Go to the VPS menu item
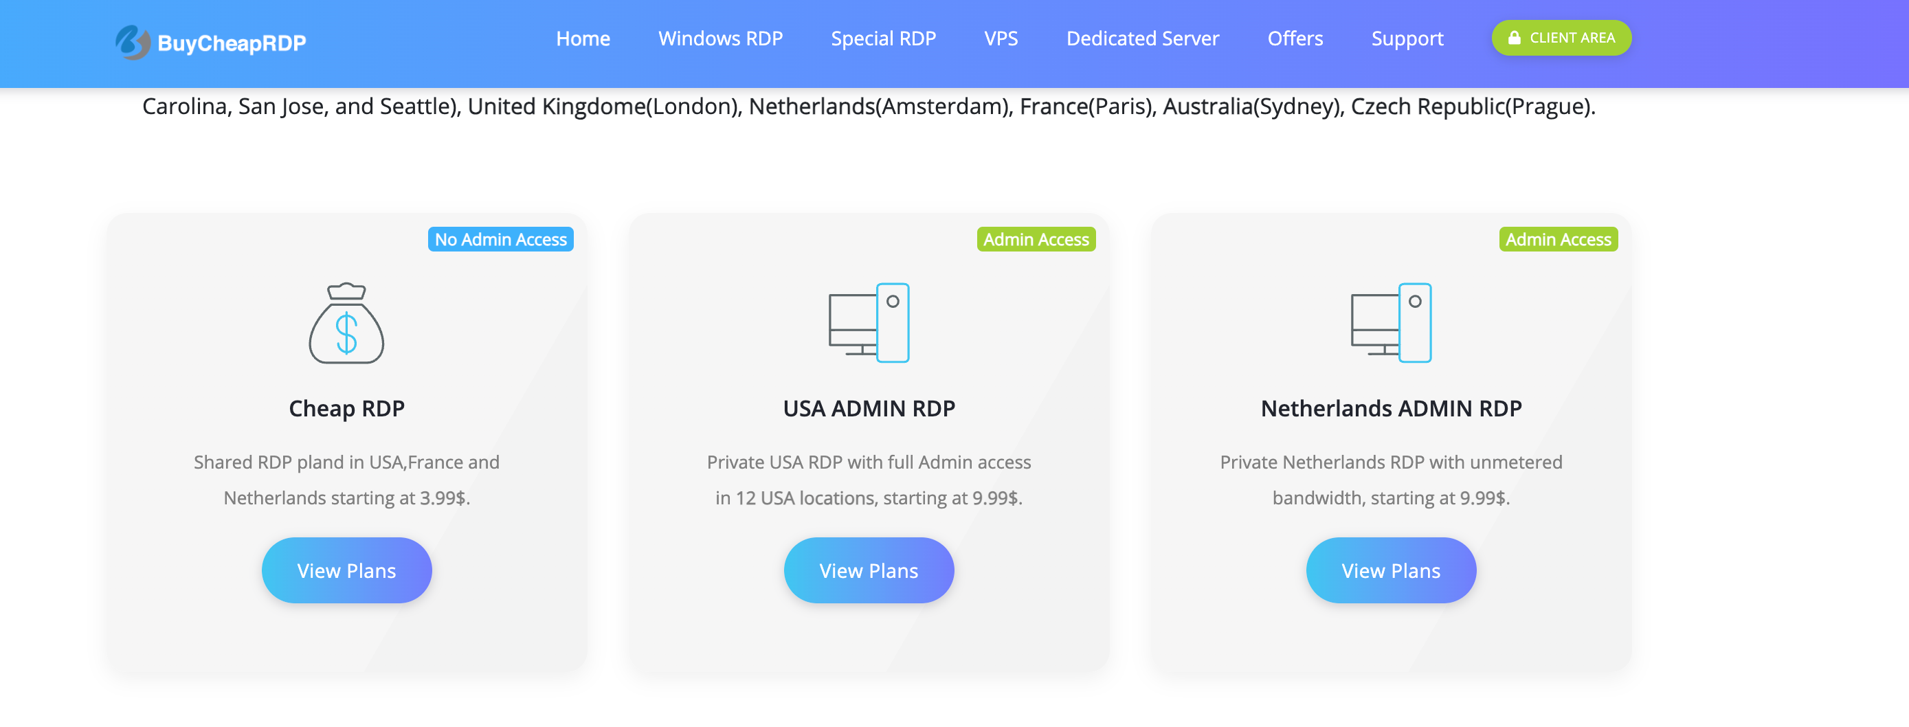1909x727 pixels. (x=1001, y=38)
